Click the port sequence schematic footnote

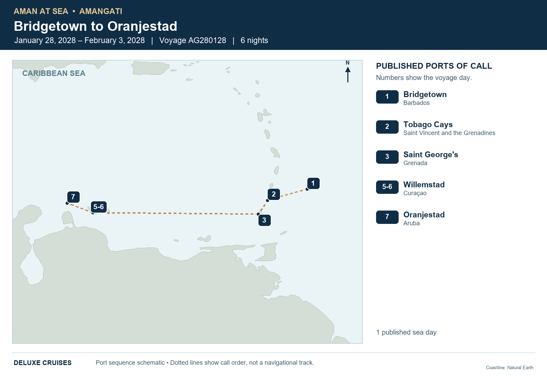click(205, 363)
